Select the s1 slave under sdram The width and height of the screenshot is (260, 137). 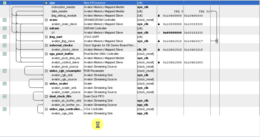point(53,33)
